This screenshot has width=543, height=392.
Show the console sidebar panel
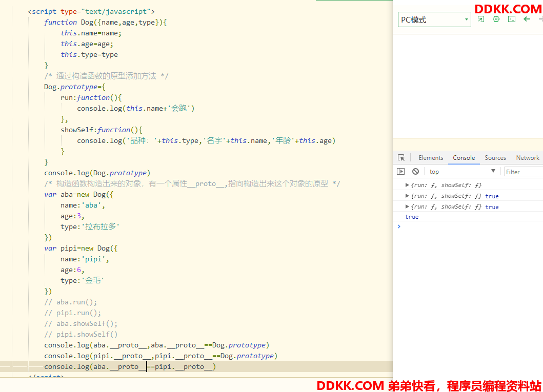400,172
